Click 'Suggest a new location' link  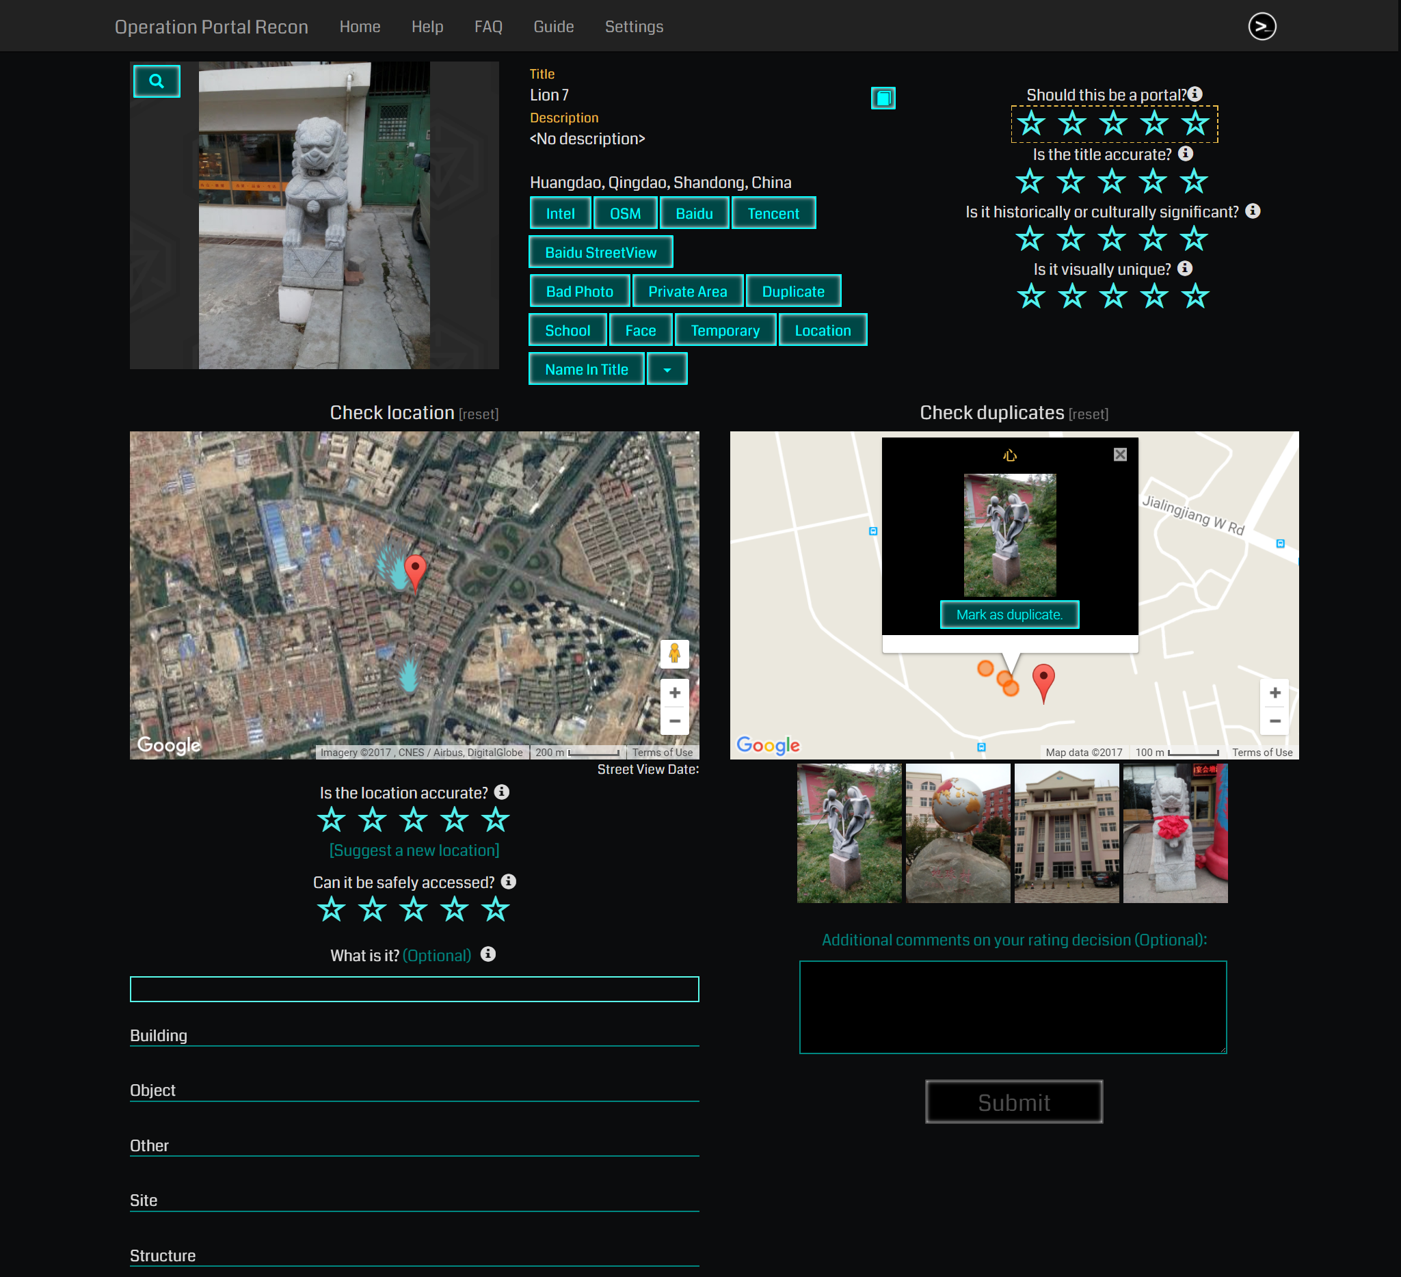[414, 850]
